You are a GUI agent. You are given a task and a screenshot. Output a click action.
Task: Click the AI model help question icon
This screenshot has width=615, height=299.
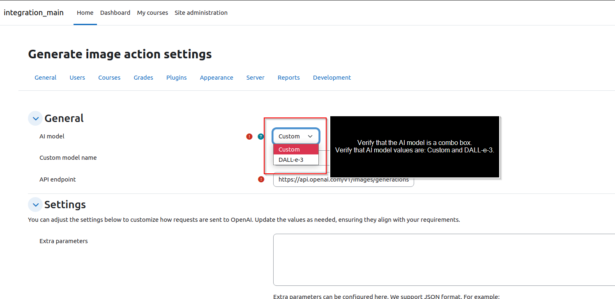[260, 137]
